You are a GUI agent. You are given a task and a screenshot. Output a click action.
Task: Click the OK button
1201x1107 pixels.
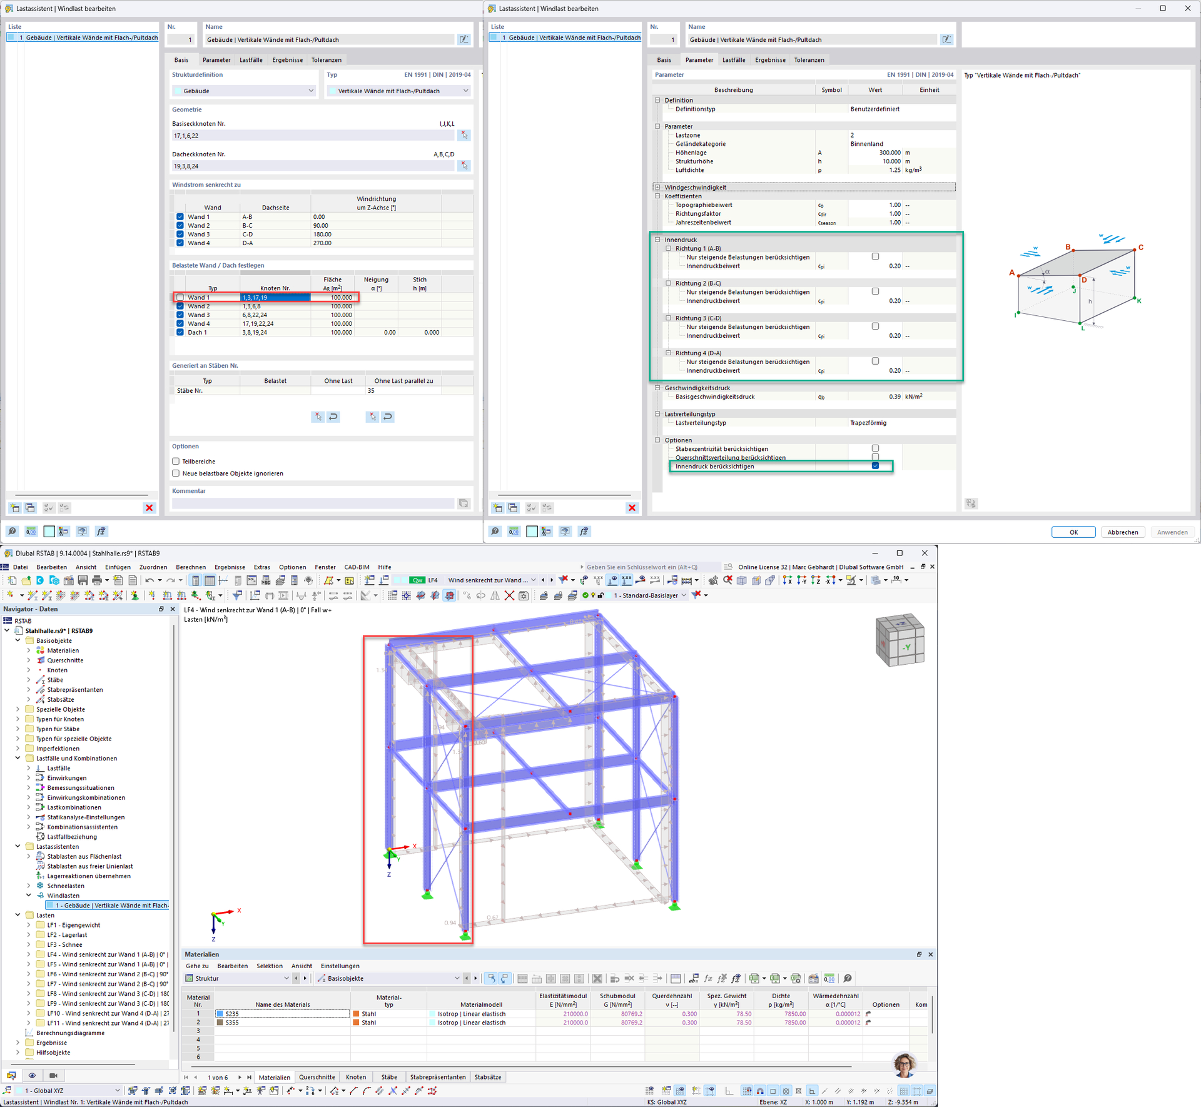pos(1073,532)
